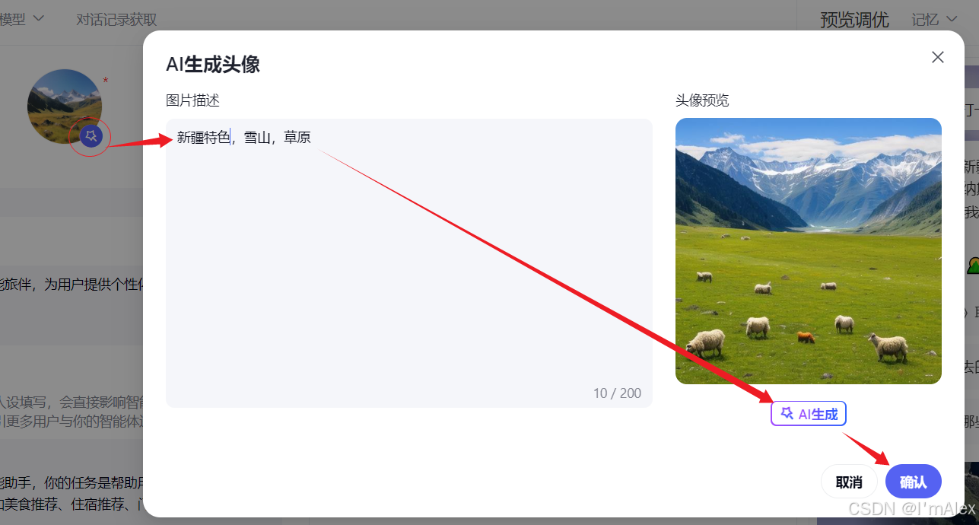Click the 10 / 200 character counter

[x=617, y=393]
